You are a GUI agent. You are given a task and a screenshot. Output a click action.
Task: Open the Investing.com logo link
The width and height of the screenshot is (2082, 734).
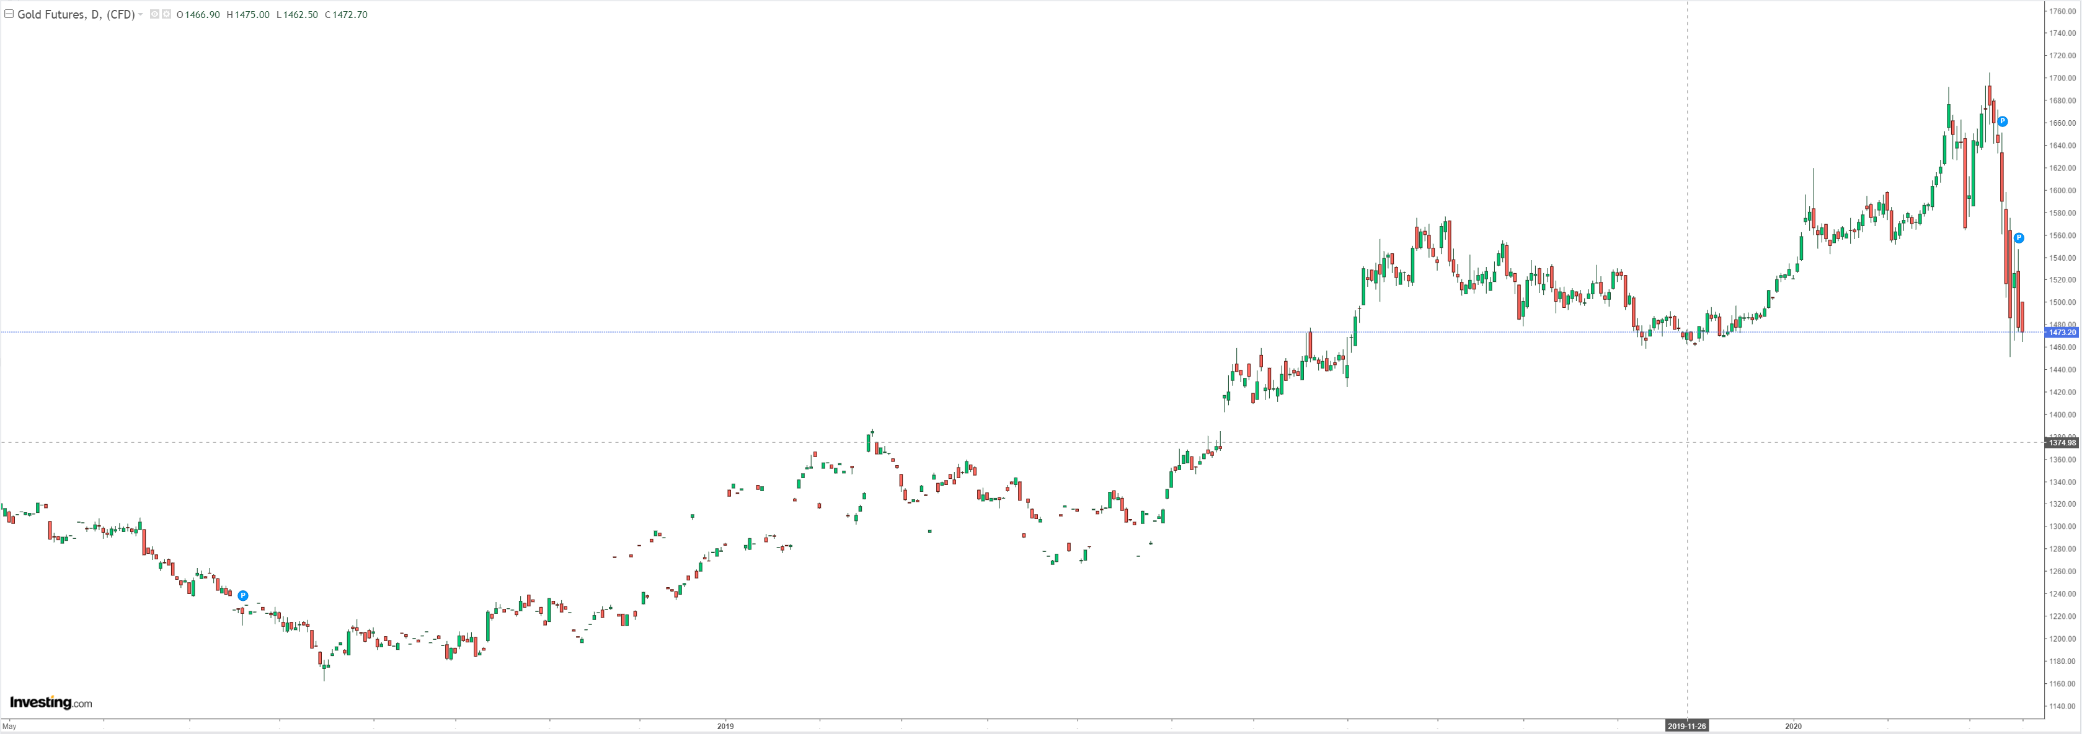51,702
